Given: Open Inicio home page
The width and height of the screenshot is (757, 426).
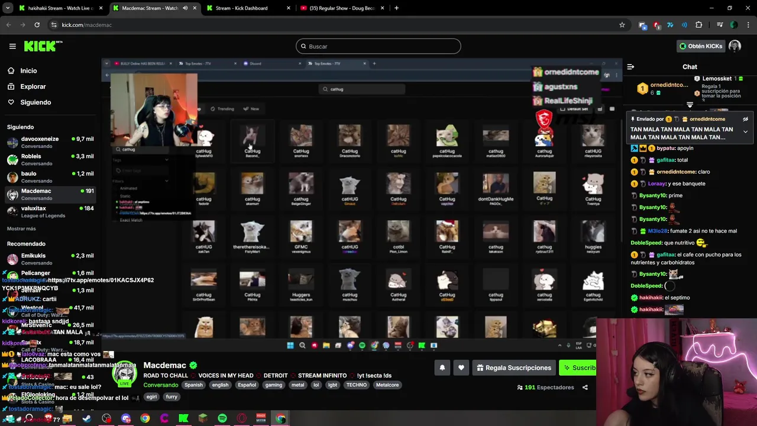Looking at the screenshot, I should [28, 70].
